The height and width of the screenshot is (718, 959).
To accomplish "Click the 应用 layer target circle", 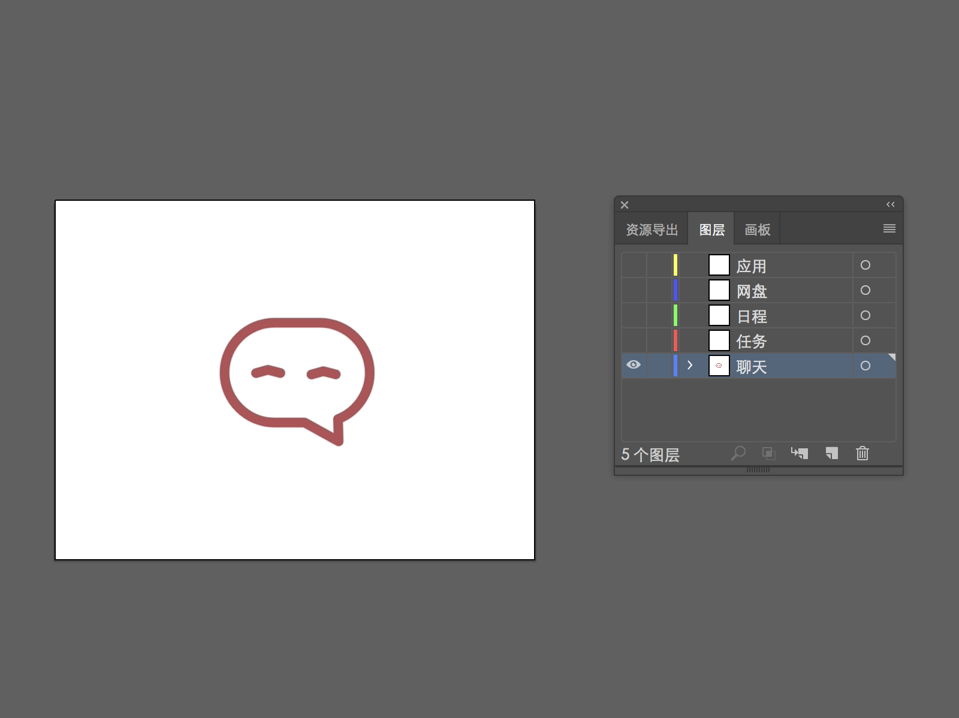I will (865, 265).
